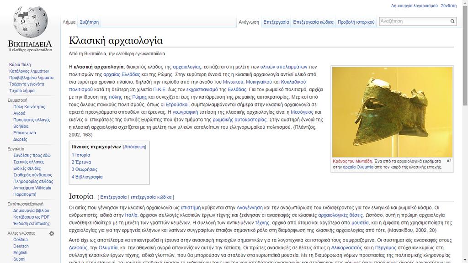
Task: Jump to section 2 Έρευνα
Action: (x=81, y=162)
